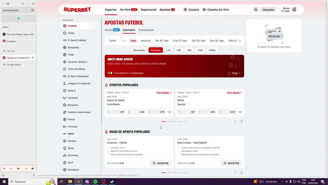
Task: Open +283 more markets for Vasco match
Action: click(169, 112)
